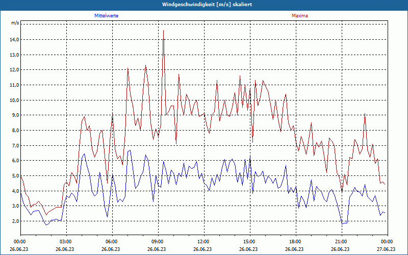
Task: Select the blue Mittelwerte legend label
Action: pyautogui.click(x=107, y=16)
